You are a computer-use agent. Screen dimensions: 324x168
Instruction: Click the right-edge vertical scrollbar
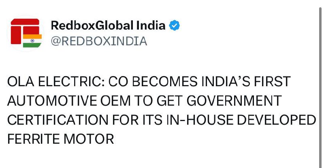click(321, 81)
